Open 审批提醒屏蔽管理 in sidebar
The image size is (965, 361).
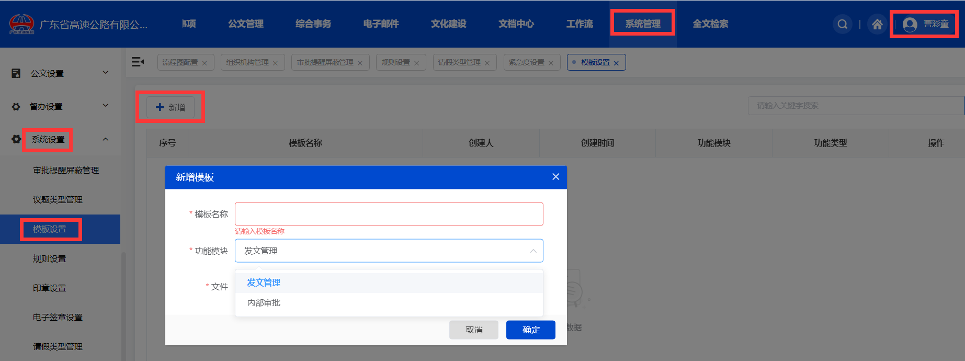click(66, 171)
